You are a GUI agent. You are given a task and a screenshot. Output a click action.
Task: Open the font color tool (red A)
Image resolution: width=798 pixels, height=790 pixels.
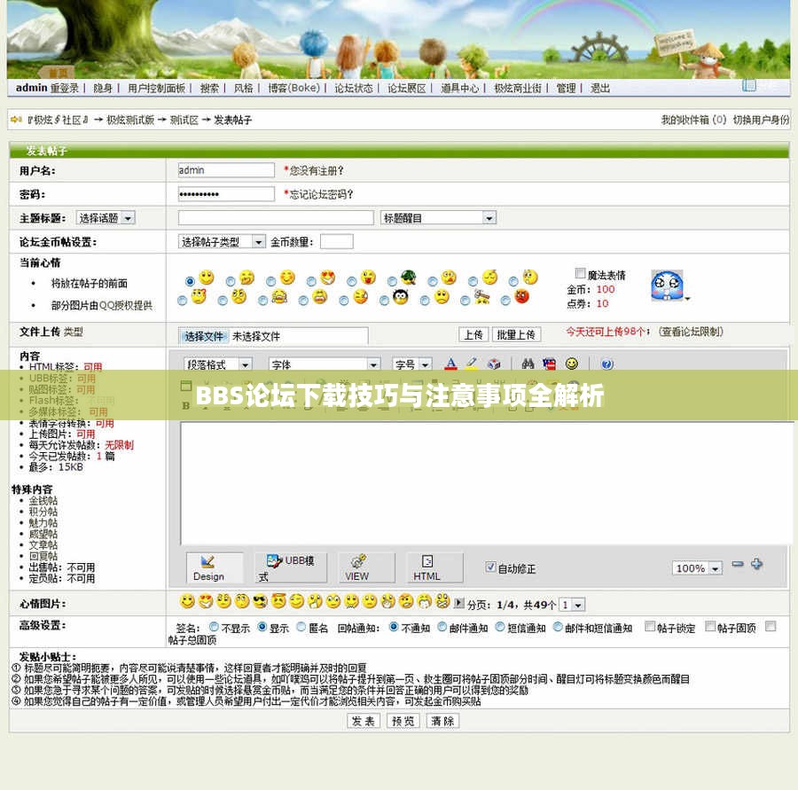[450, 364]
